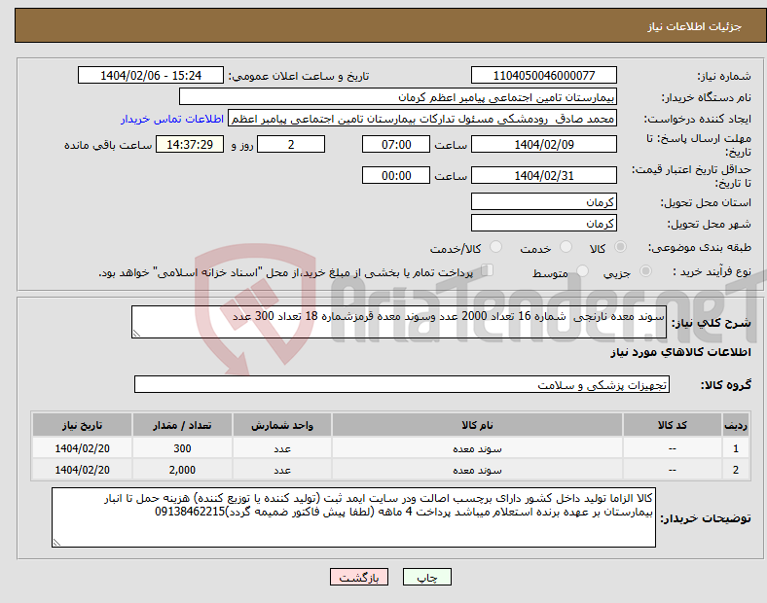Click the resize grip of the buyer notes box
The height and width of the screenshot is (603, 767).
point(56,543)
